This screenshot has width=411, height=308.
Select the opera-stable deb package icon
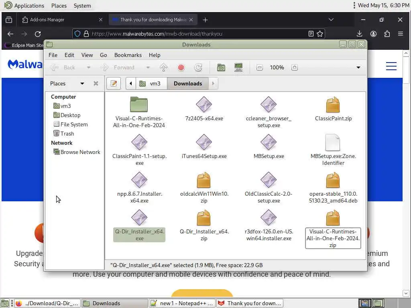coord(333,180)
